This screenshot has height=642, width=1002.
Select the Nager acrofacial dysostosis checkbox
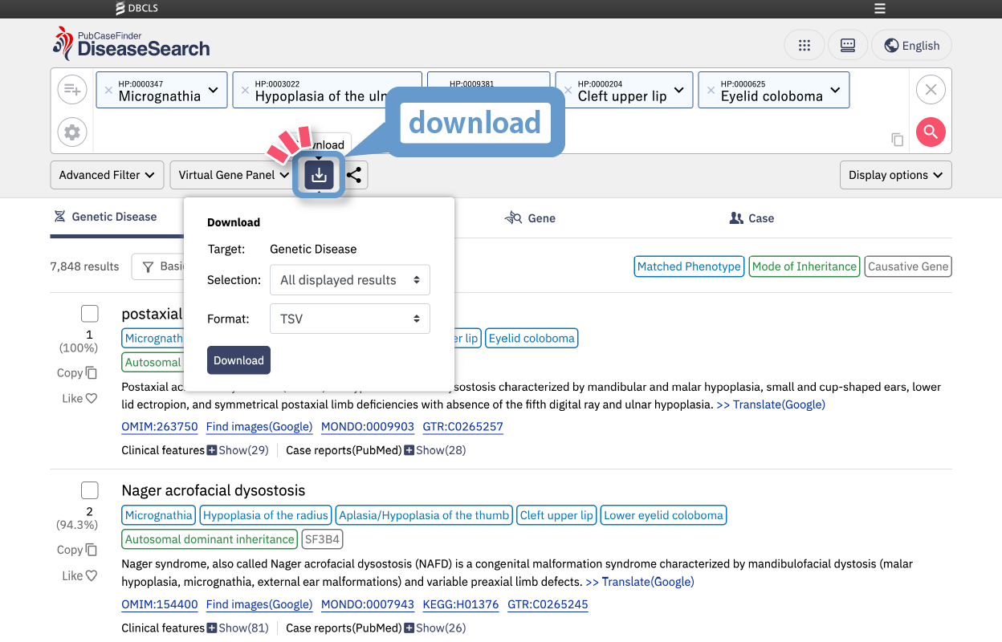coord(90,490)
